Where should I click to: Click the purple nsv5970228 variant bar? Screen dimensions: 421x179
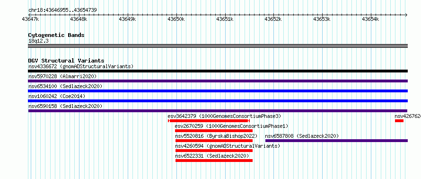218,81
